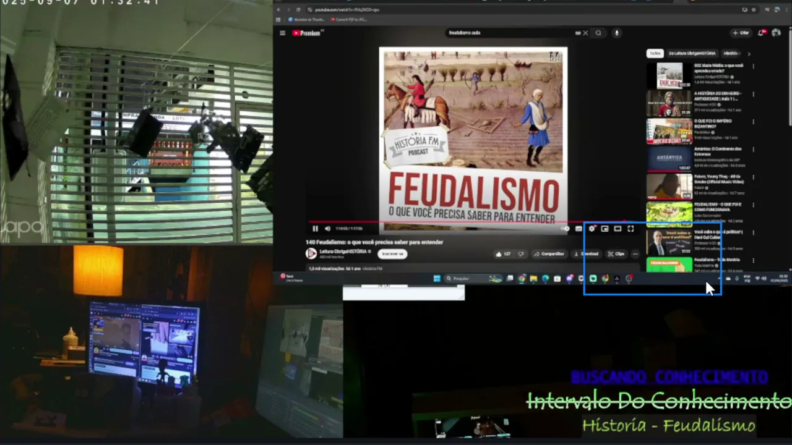Open Microsoft Edge from the taskbar
The height and width of the screenshot is (445, 792).
(545, 279)
